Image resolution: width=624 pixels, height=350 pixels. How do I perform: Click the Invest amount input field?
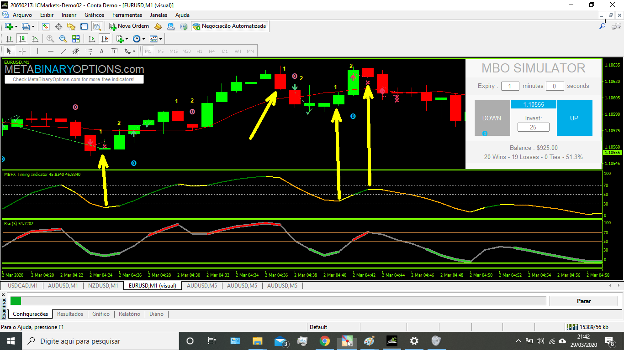533,127
